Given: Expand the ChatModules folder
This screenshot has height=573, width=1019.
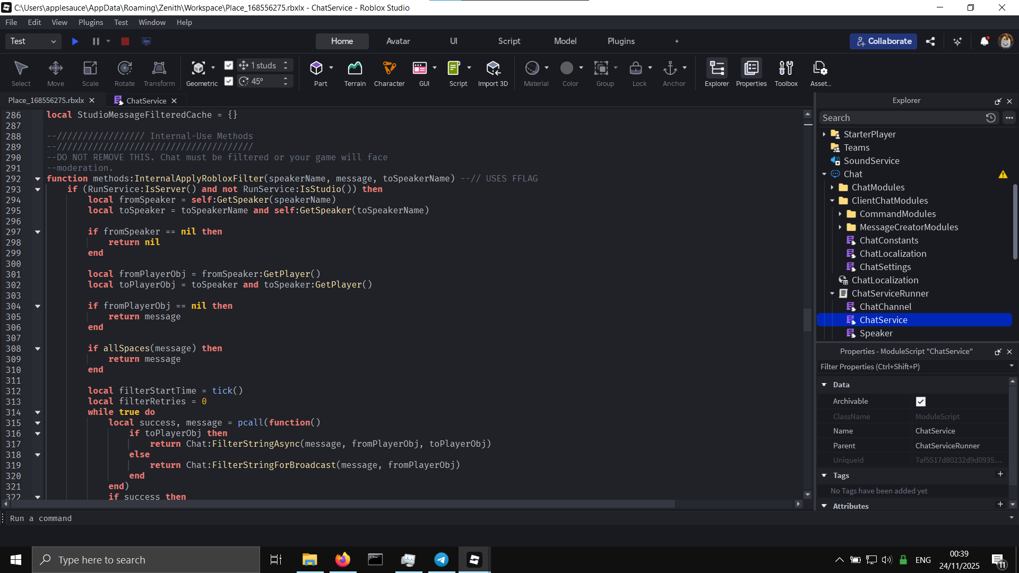Looking at the screenshot, I should pos(832,187).
